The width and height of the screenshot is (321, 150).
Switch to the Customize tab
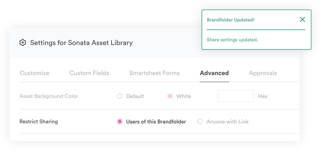[34, 73]
